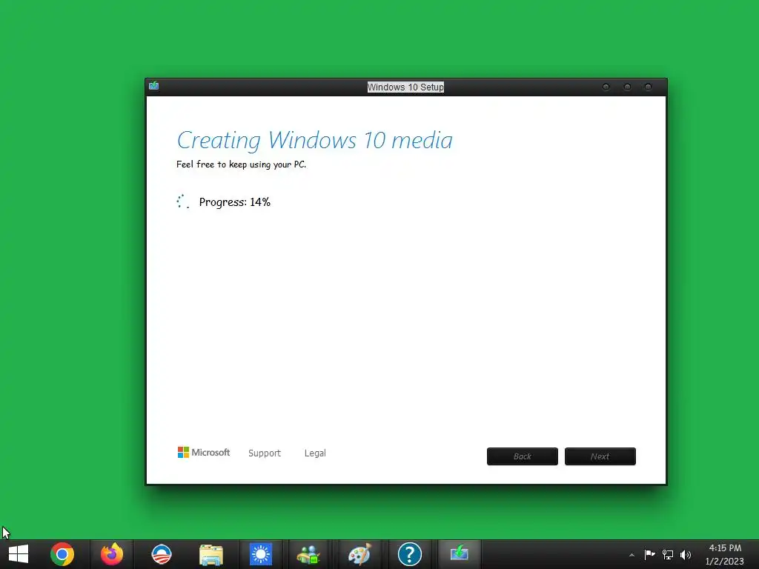Open the Windows Start menu
Screen dimensions: 759x569
pyautogui.click(x=19, y=554)
